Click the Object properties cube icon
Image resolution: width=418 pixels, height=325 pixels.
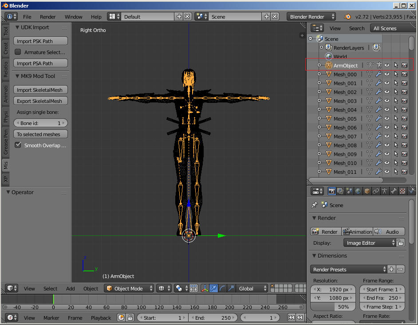coord(367,191)
